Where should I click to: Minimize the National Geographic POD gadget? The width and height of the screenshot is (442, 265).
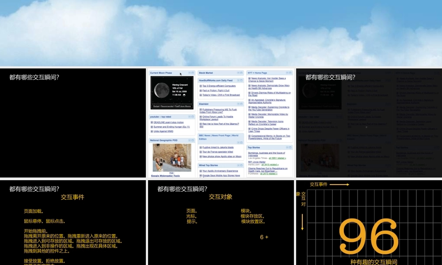coord(193,140)
